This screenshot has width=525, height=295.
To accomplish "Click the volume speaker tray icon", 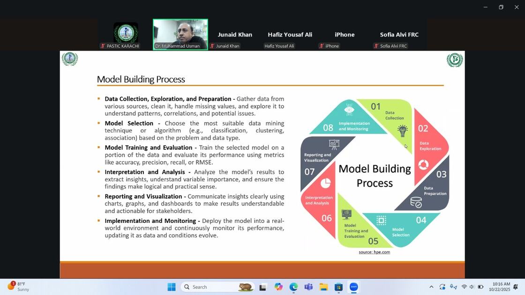I will [472, 287].
